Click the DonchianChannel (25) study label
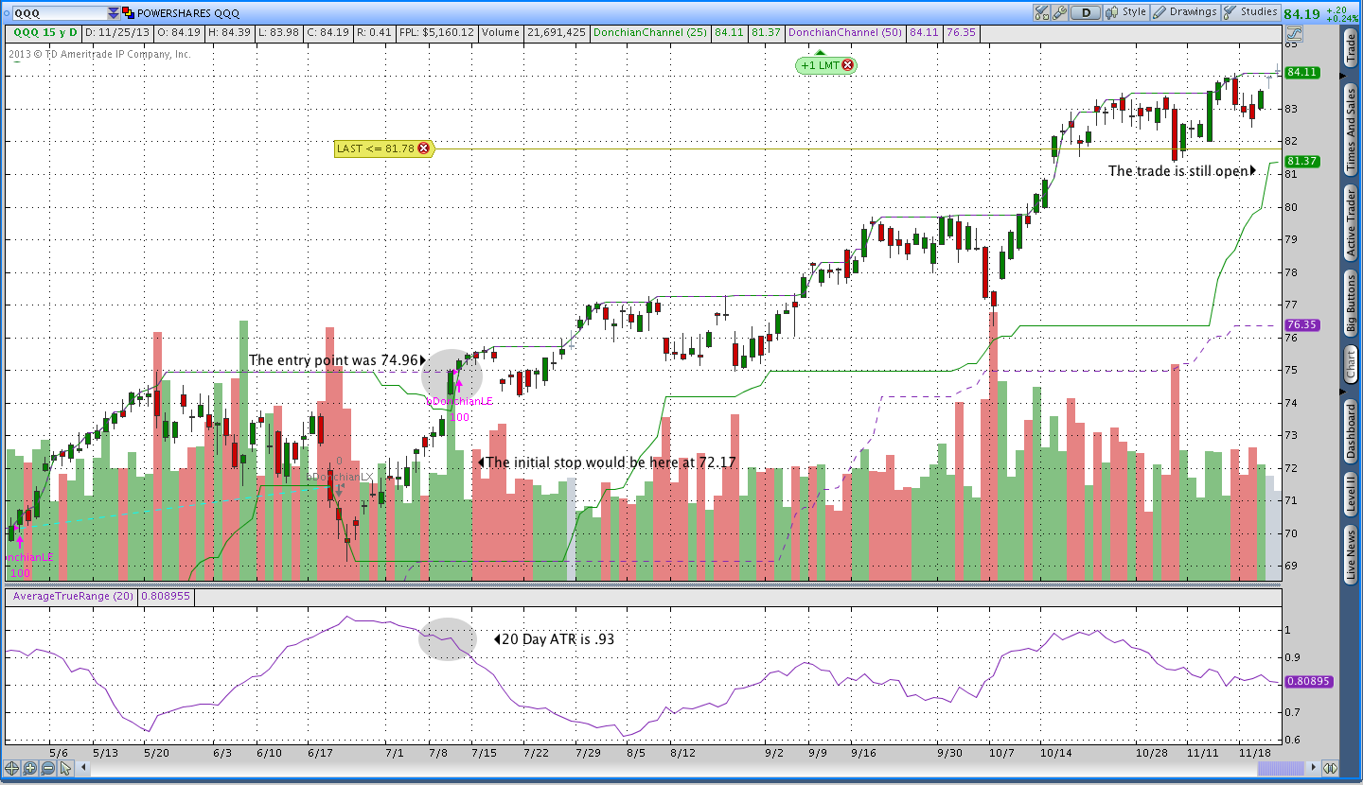 (651, 32)
